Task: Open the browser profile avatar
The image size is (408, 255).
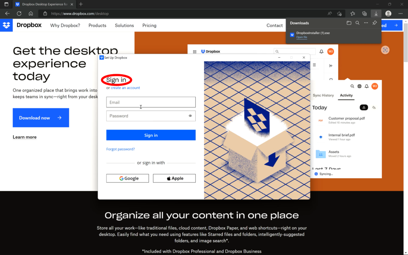Action: click(x=388, y=14)
